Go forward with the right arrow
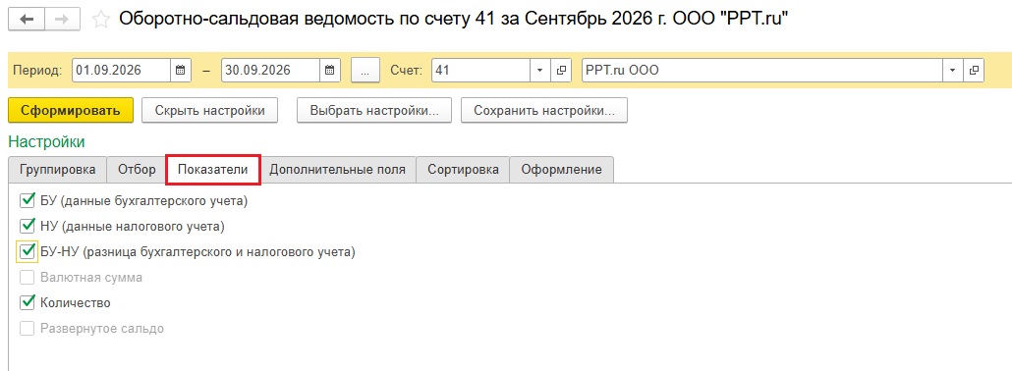Screen dimensions: 1012x371 point(62,20)
